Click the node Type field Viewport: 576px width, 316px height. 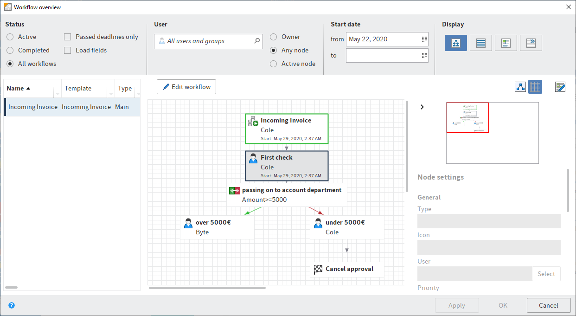tap(489, 221)
